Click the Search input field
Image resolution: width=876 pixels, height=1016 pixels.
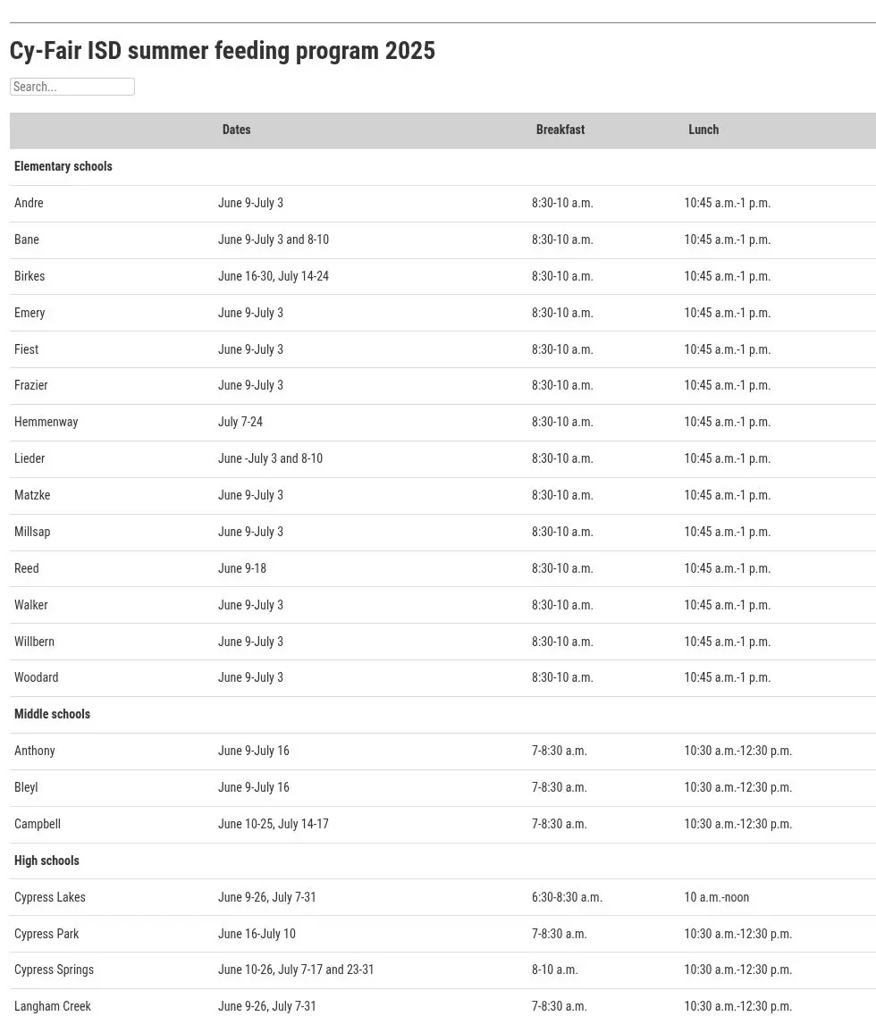click(x=72, y=87)
